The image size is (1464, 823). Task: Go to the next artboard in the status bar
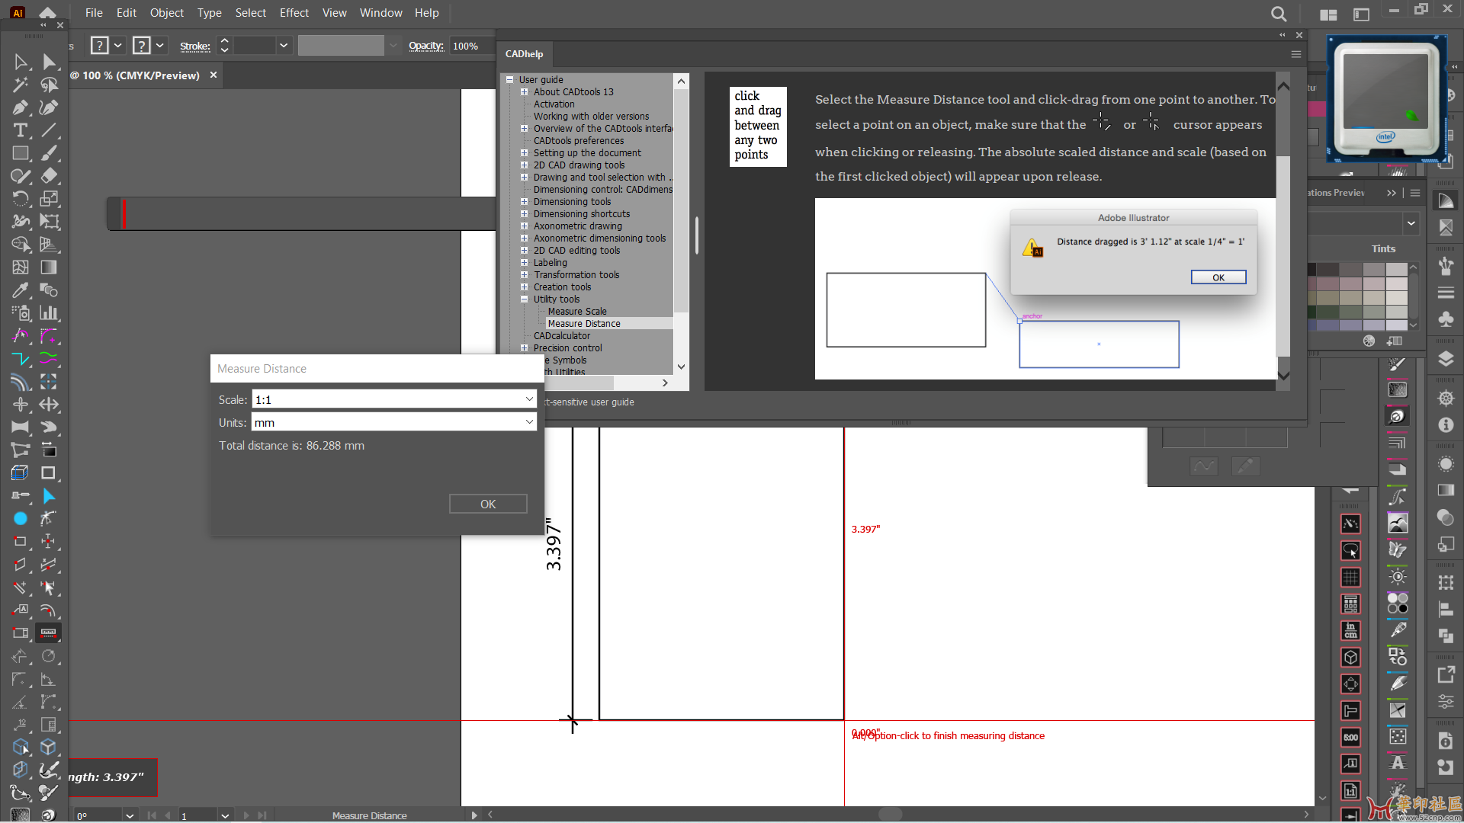[x=246, y=815]
